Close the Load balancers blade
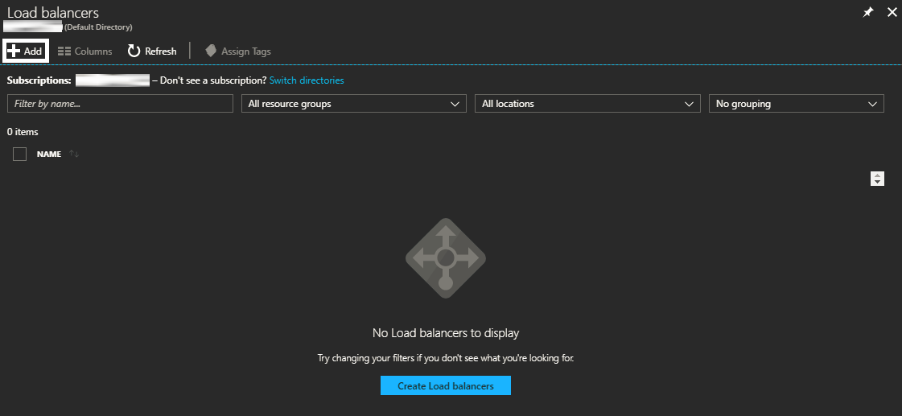The width and height of the screenshot is (902, 416). [x=892, y=13]
